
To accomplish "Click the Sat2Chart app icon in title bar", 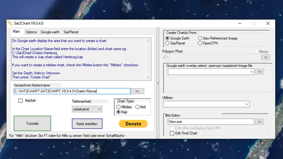I will tap(10, 23).
